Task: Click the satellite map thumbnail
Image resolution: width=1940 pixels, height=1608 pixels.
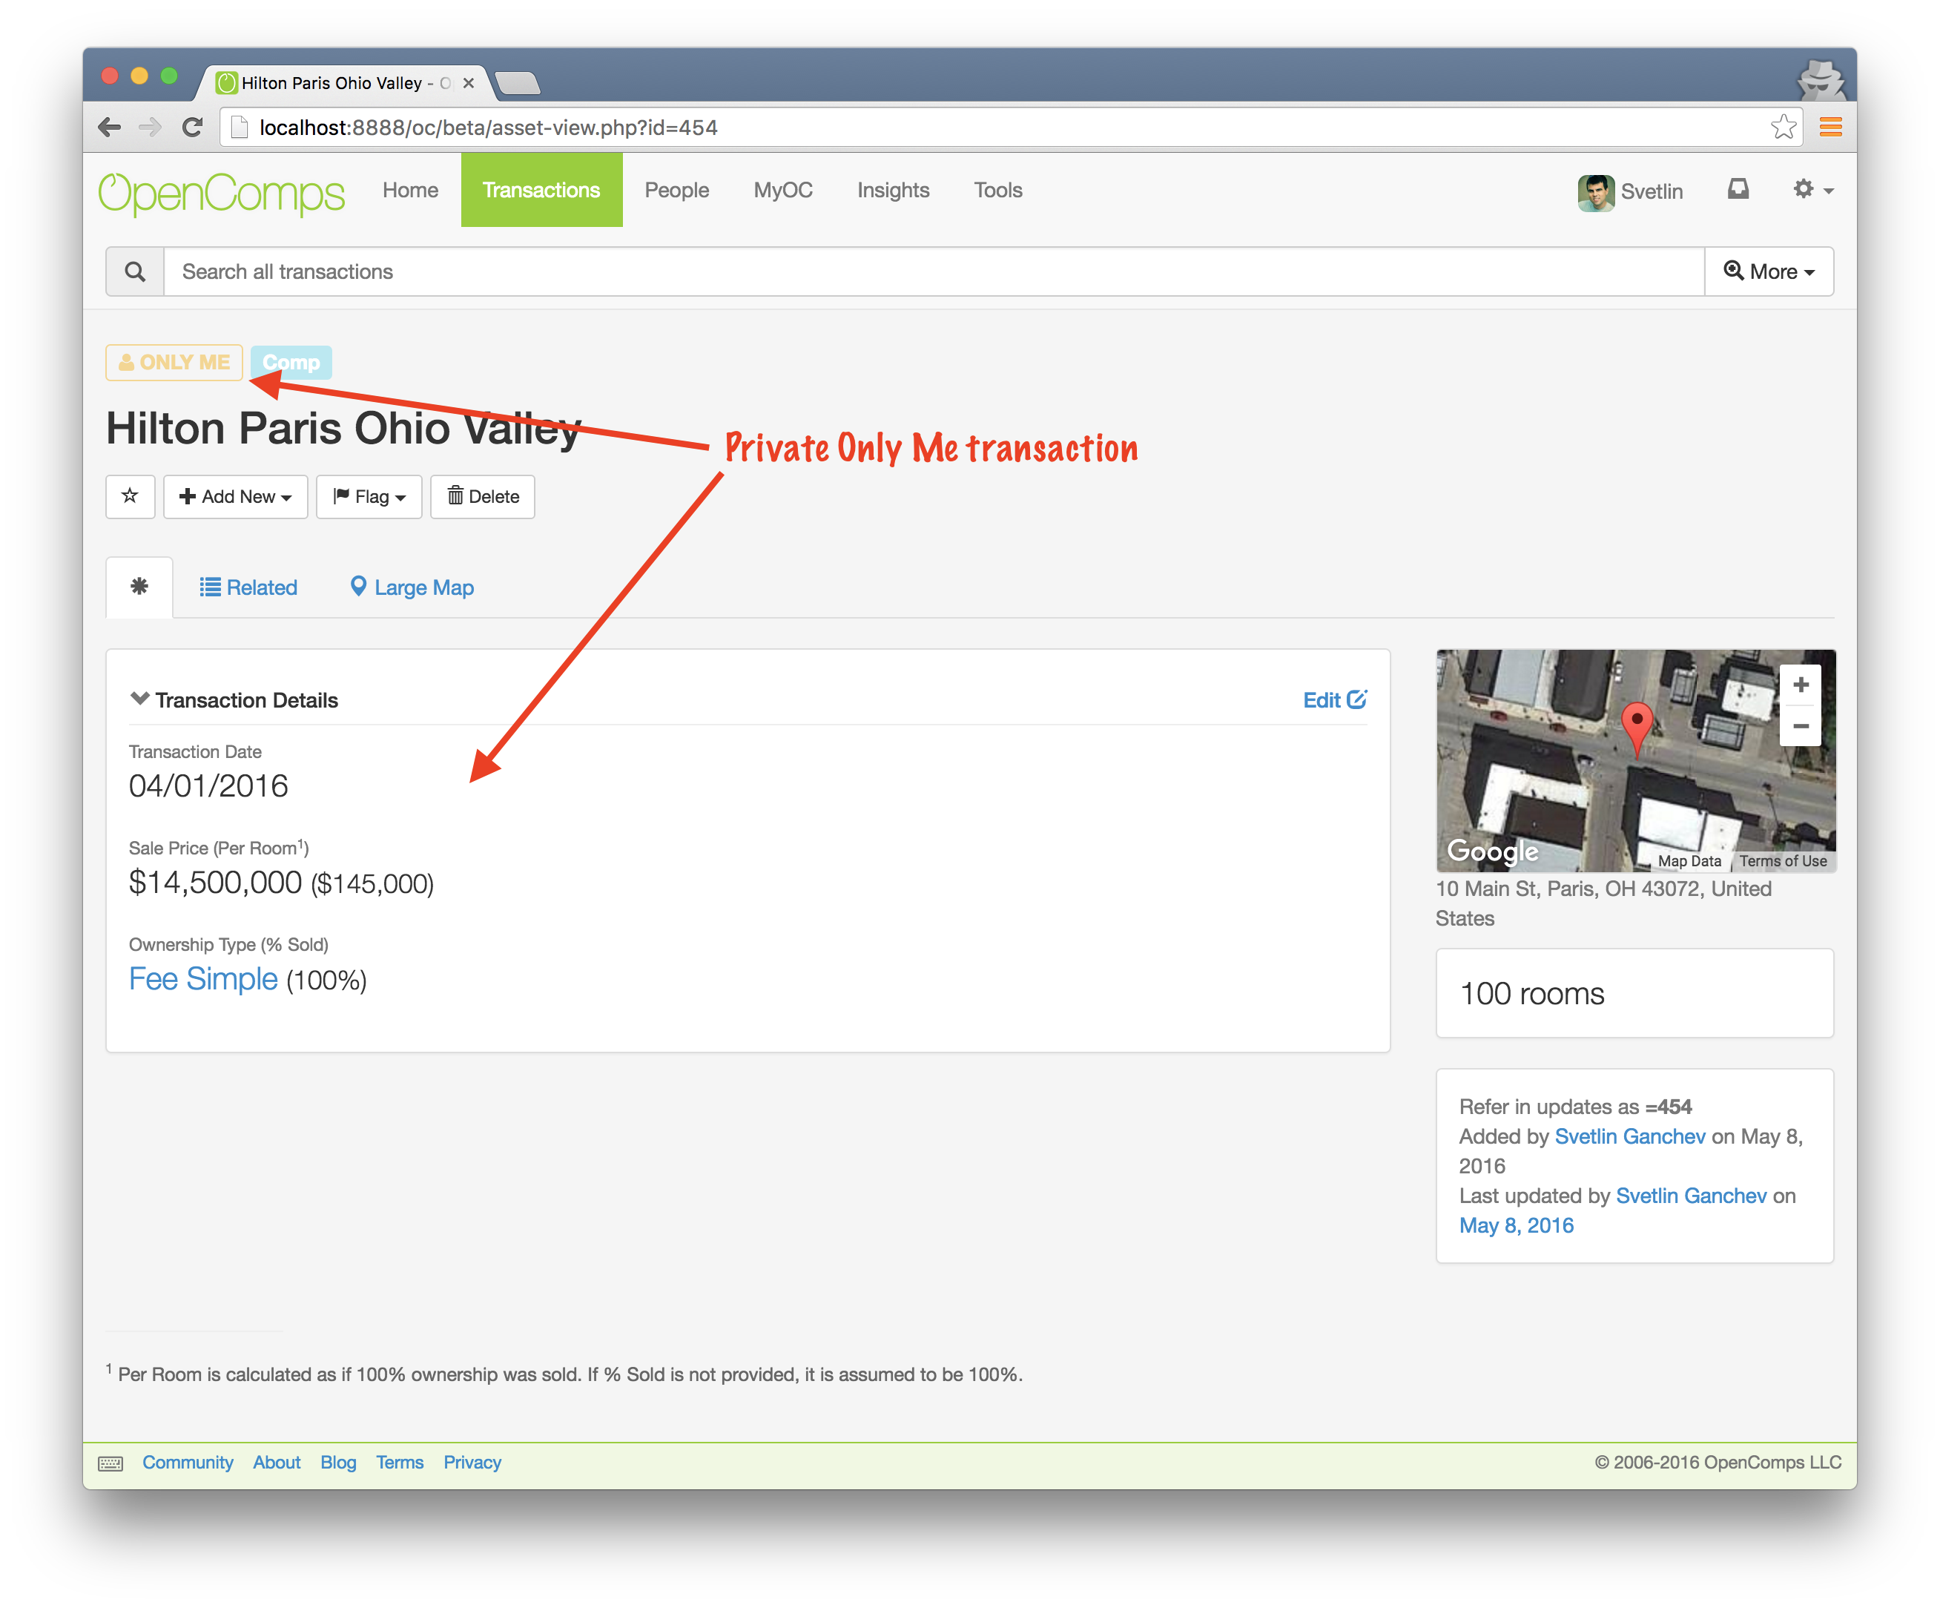Action: pyautogui.click(x=1635, y=760)
